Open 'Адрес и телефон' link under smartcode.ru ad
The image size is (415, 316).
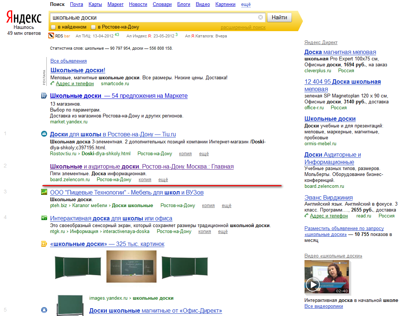click(x=75, y=84)
